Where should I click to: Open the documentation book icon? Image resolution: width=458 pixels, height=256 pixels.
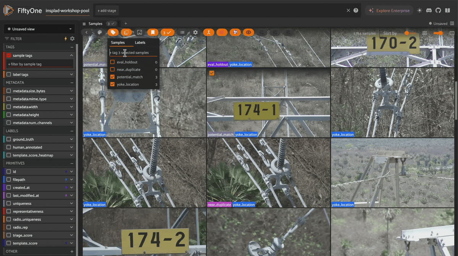(447, 11)
